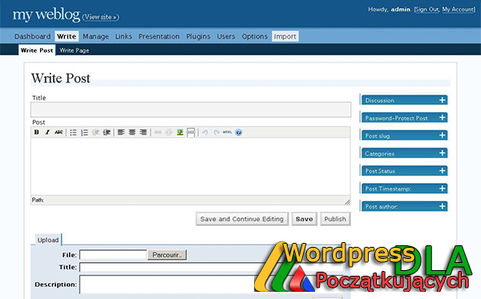Open the Users menu

click(x=226, y=37)
